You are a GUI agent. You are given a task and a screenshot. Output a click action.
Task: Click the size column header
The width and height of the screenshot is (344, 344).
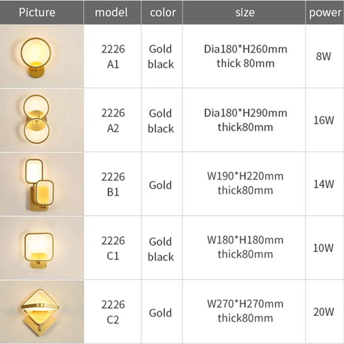coord(245,12)
